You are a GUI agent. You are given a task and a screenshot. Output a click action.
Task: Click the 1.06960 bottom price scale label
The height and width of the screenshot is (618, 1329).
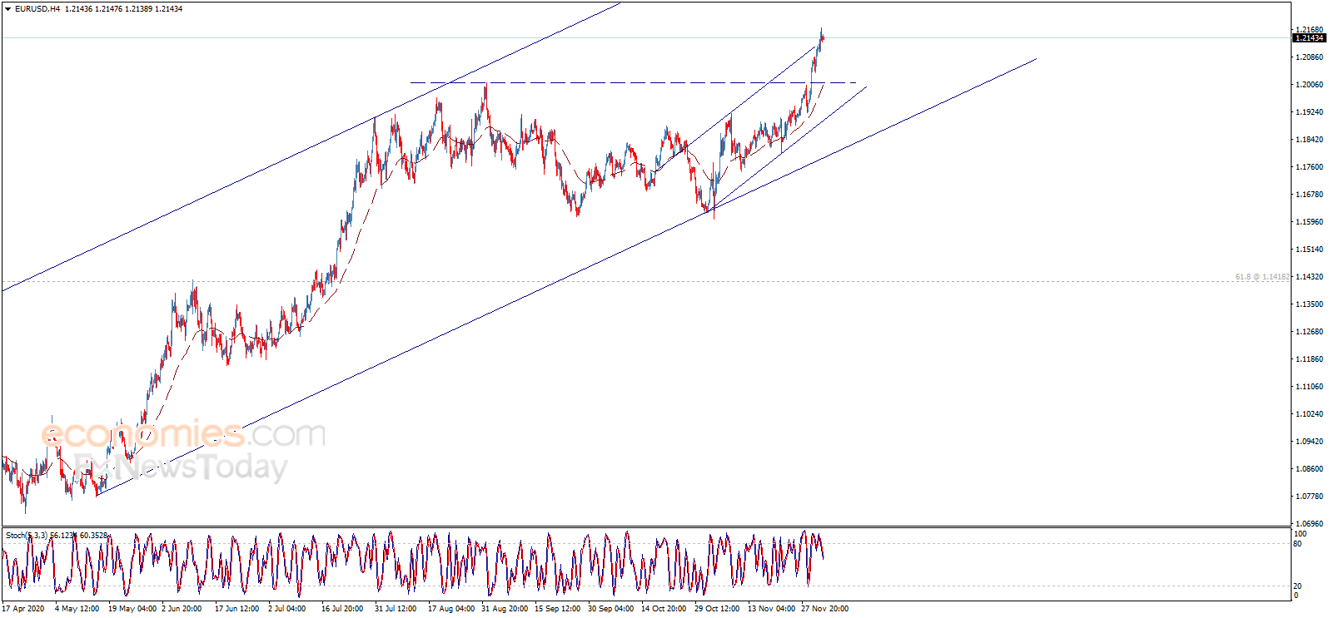pos(1309,524)
